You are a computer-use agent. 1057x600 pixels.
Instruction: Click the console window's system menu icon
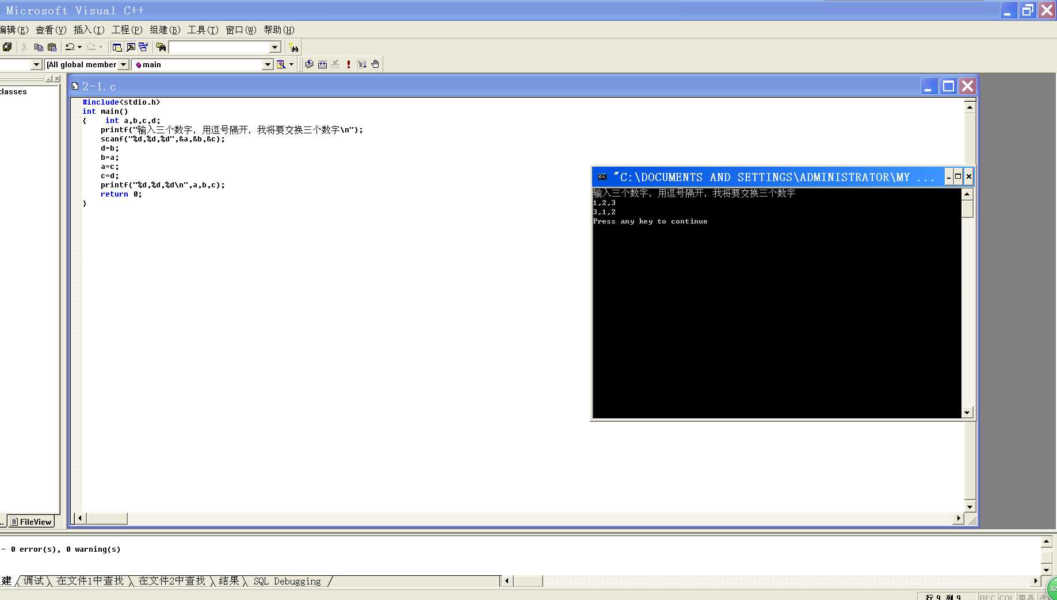click(602, 177)
